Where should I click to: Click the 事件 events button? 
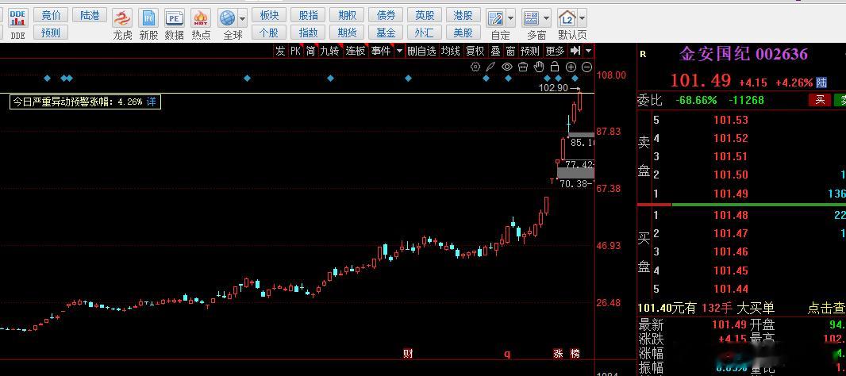click(381, 52)
